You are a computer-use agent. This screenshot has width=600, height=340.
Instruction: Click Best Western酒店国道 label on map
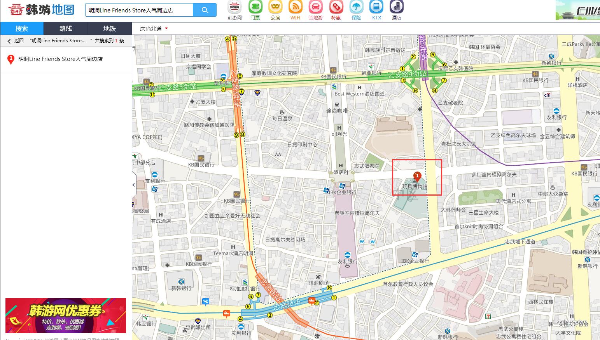[360, 94]
